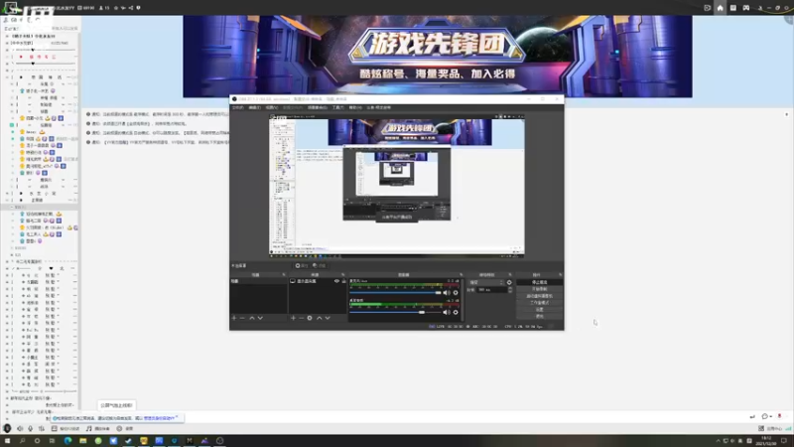Open Windows Start menu
794x447 pixels.
point(7,441)
